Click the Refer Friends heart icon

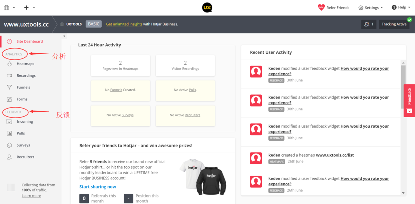[x=321, y=7]
